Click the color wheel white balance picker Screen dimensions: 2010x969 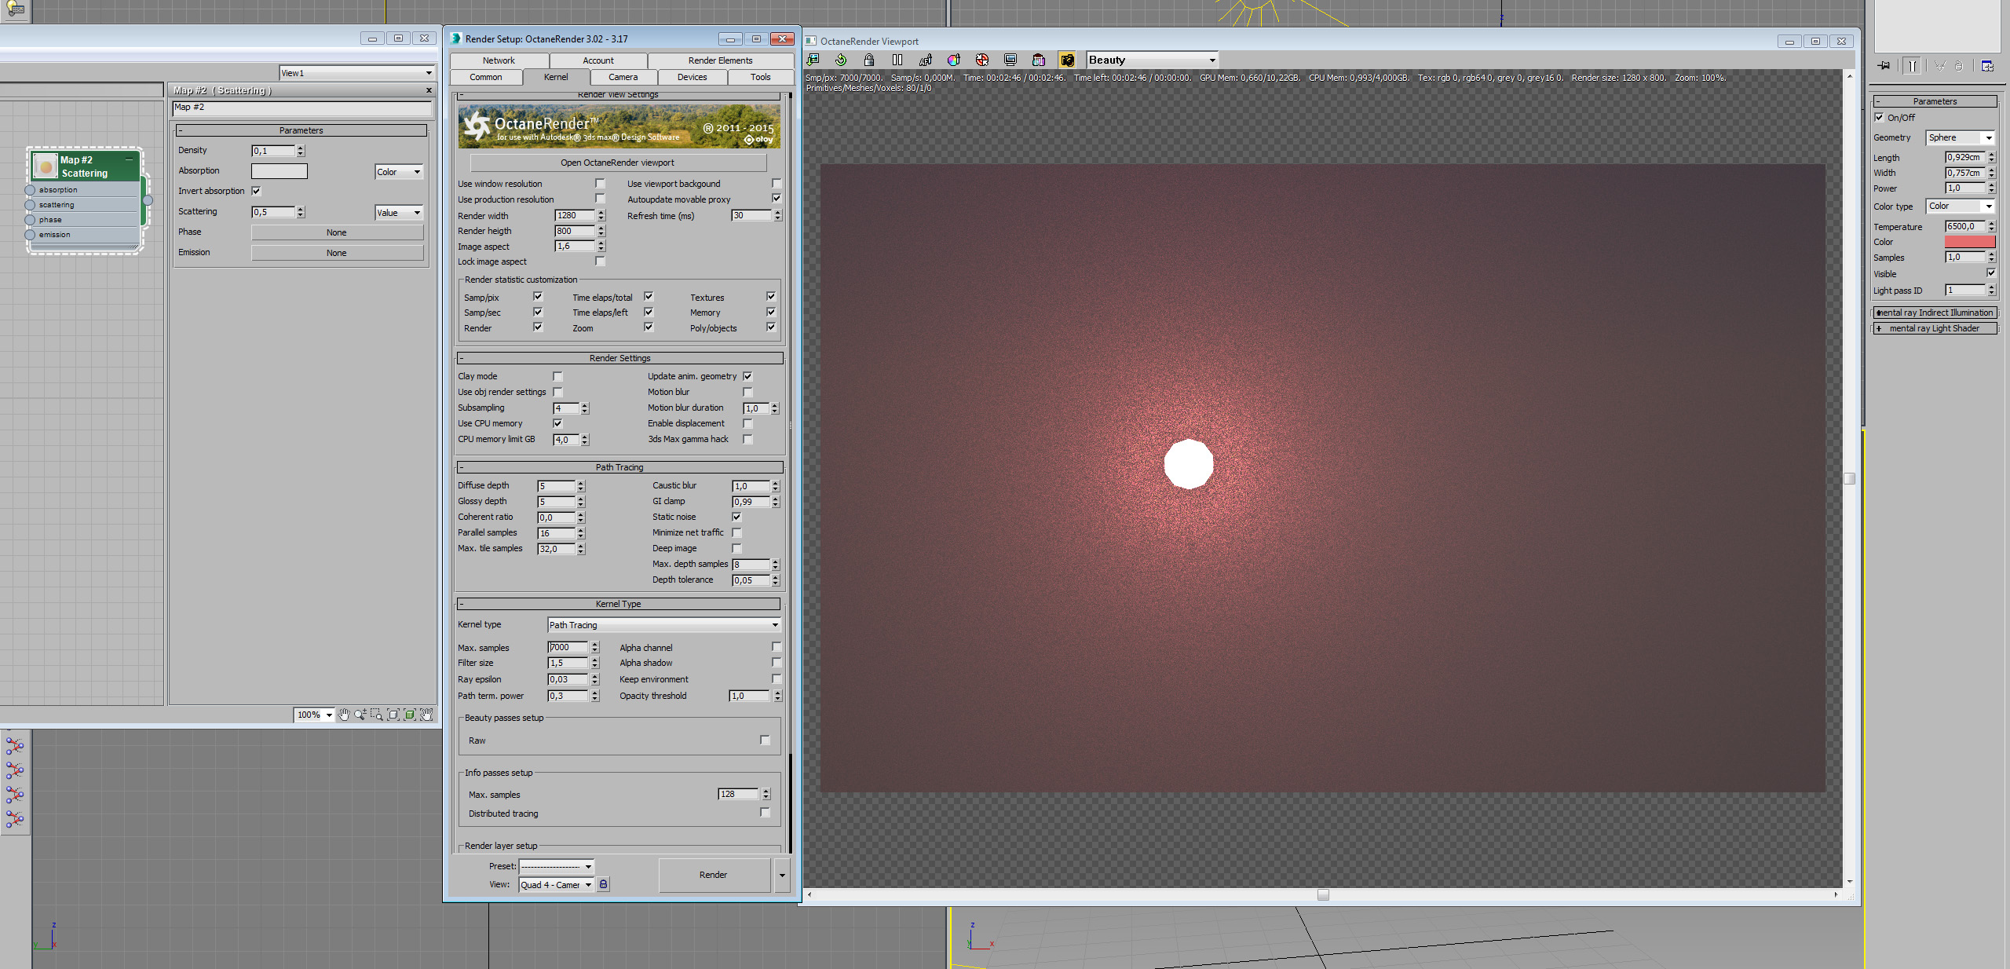coord(954,60)
